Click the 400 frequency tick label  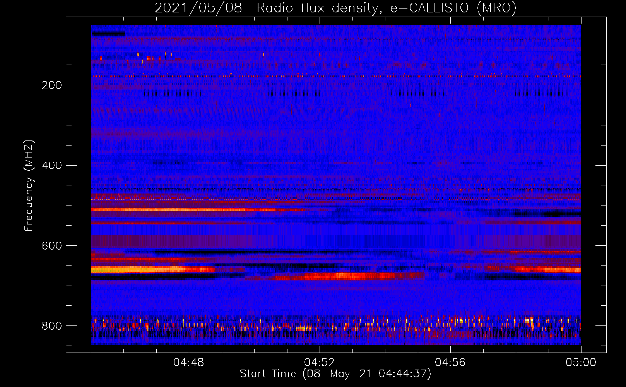(52, 166)
